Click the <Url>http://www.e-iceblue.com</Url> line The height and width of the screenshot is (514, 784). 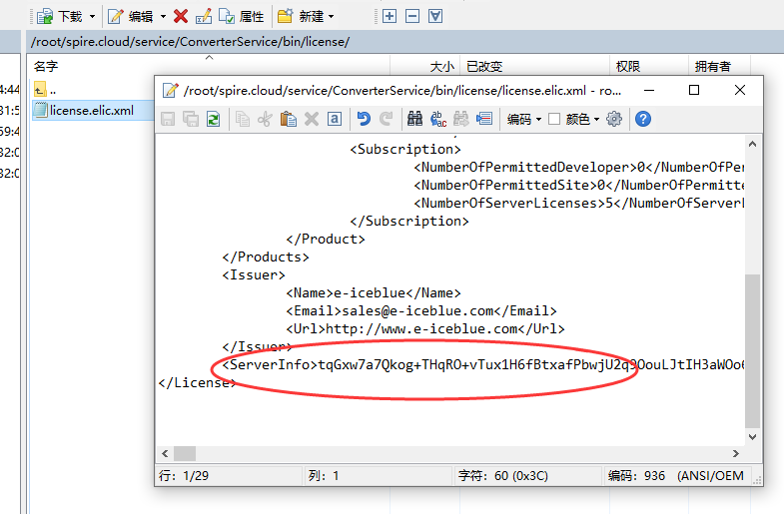(425, 329)
